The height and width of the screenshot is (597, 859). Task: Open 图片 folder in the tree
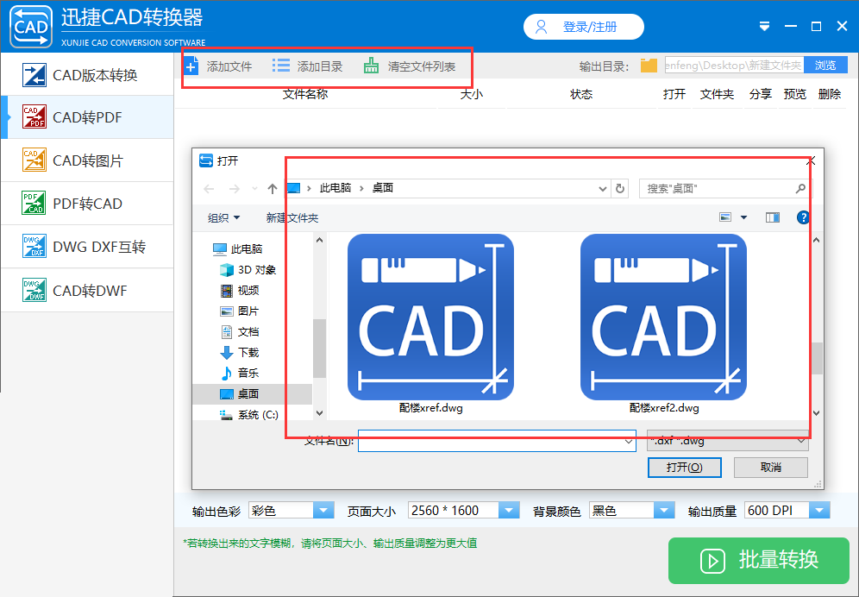click(240, 311)
